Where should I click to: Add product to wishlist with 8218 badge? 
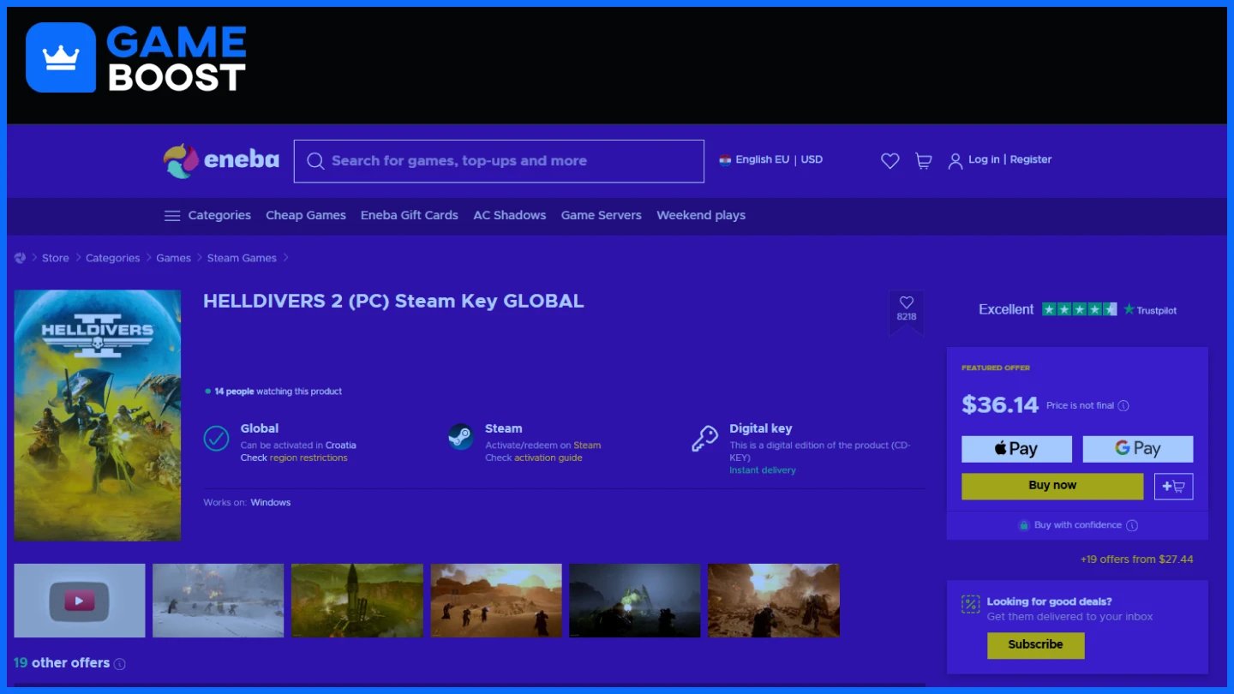[906, 308]
